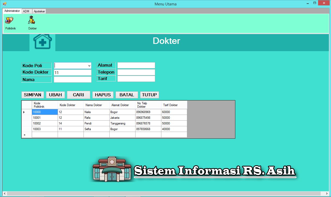The height and width of the screenshot is (197, 331).
Task: Switch to the Apoteker tab
Action: [x=39, y=11]
